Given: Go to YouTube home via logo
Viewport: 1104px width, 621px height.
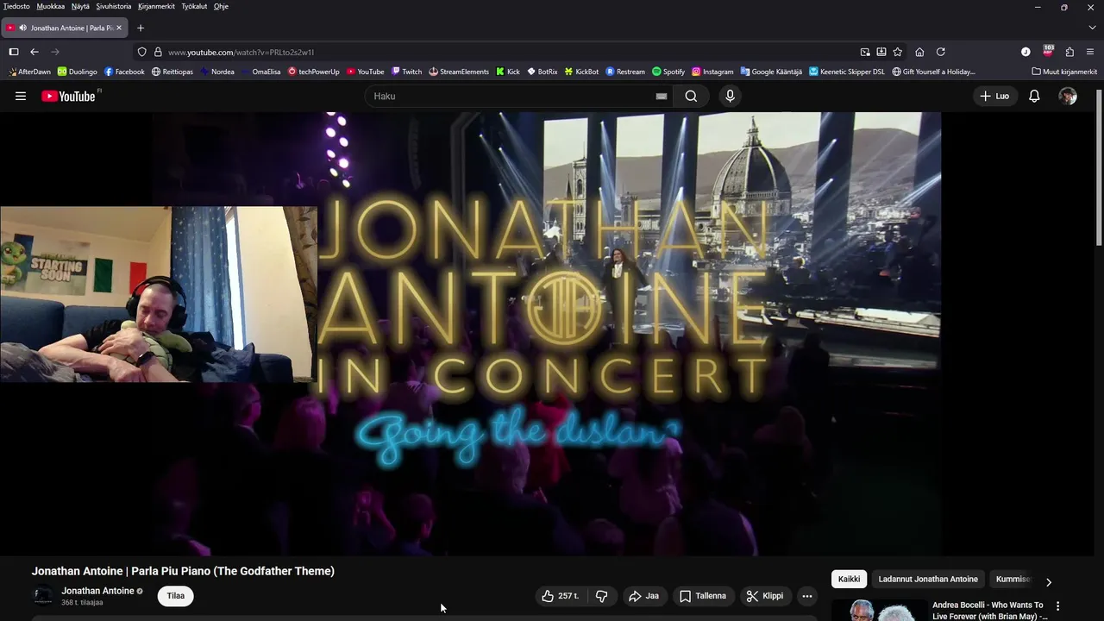Looking at the screenshot, I should pos(68,96).
